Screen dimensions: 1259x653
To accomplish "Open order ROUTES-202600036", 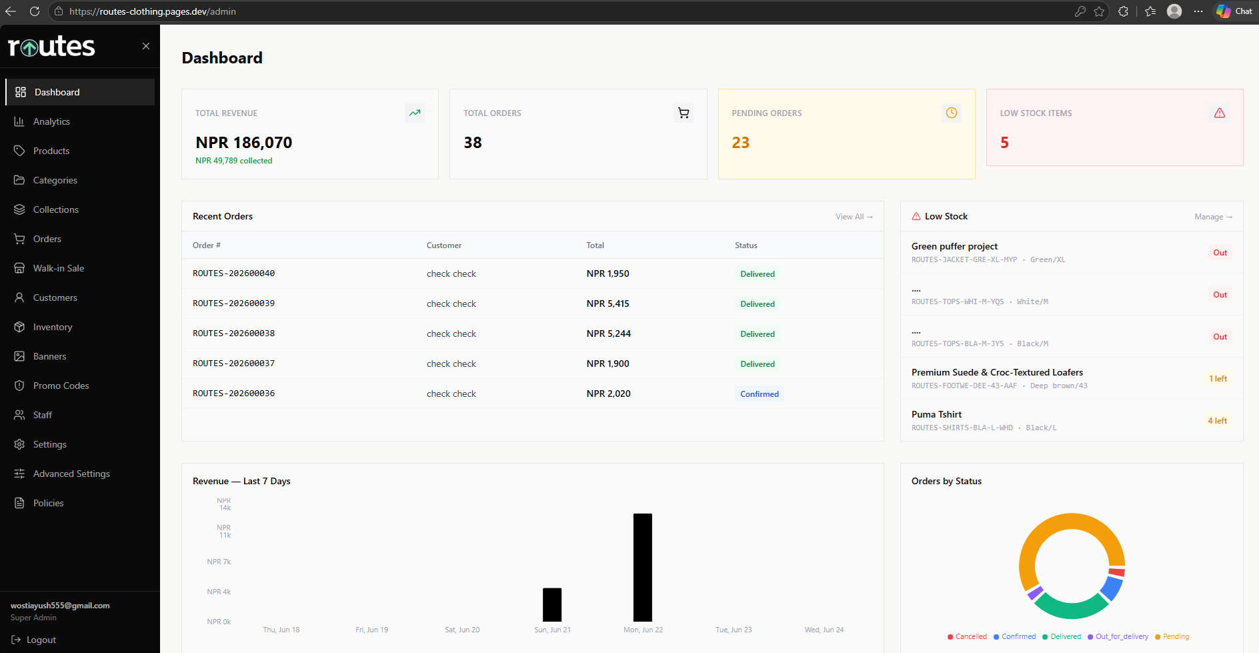I will coord(233,394).
